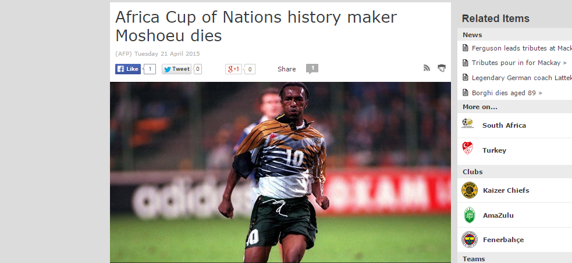Open the comments speech bubble icon
This screenshot has height=263, width=572.
point(312,69)
